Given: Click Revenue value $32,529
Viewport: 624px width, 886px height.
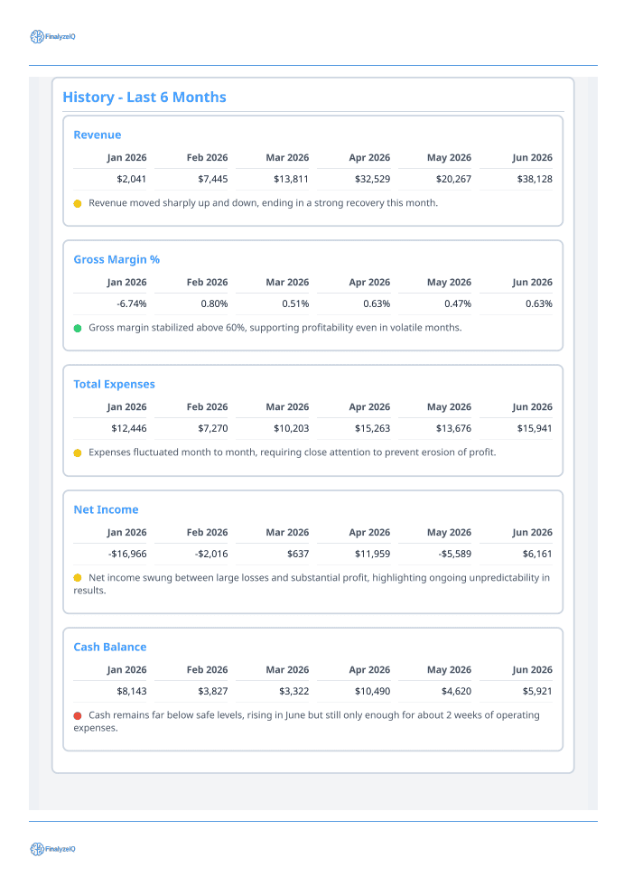Looking at the screenshot, I should 372,179.
